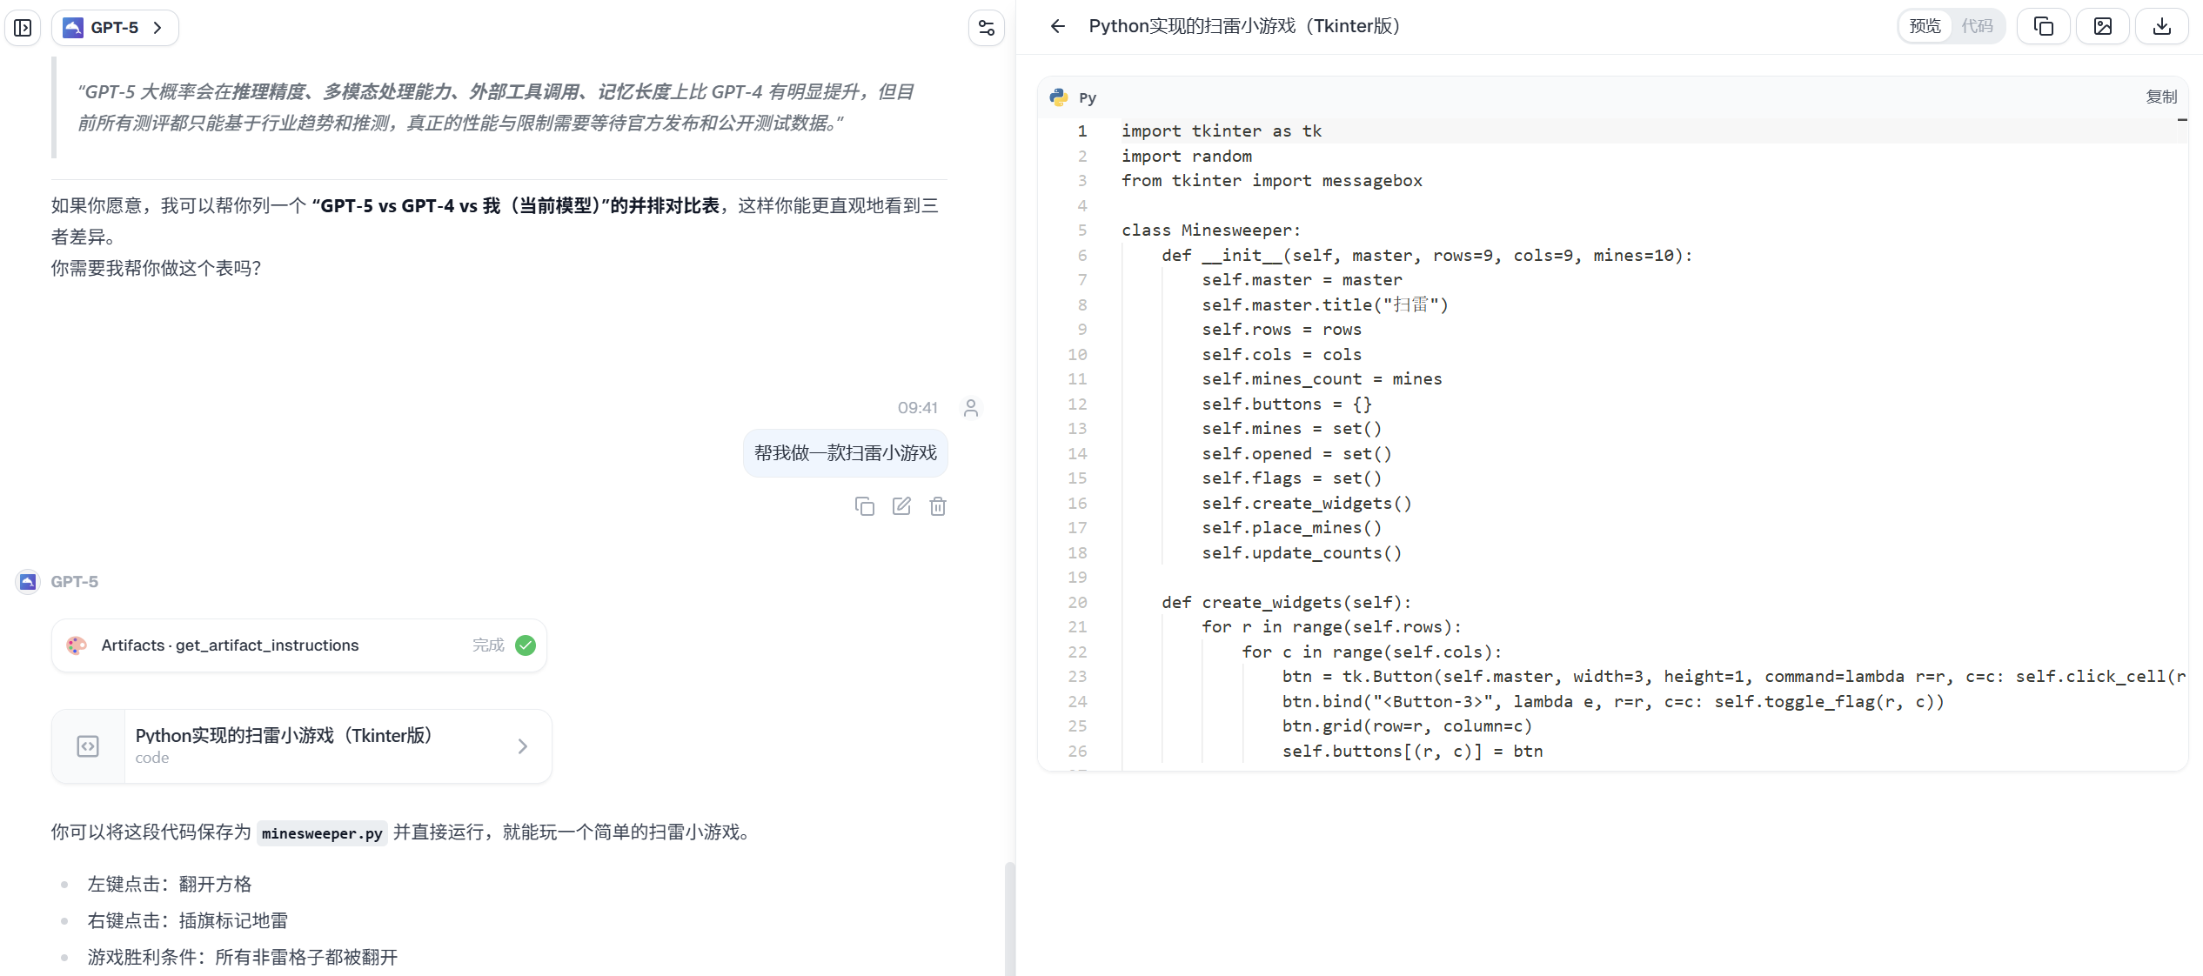Toggle the 预览/代码 view switch
The image size is (2203, 976).
1952,26
